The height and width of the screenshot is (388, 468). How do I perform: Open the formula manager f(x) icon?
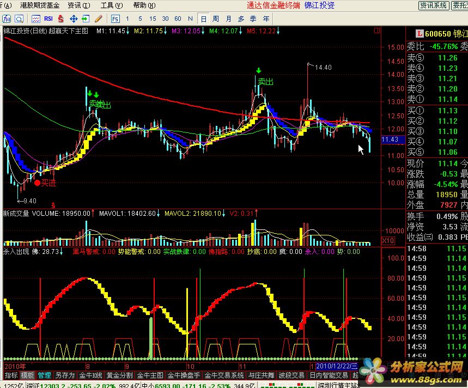(x=7, y=19)
